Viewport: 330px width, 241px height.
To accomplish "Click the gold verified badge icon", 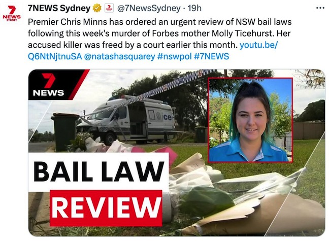I will point(97,8).
